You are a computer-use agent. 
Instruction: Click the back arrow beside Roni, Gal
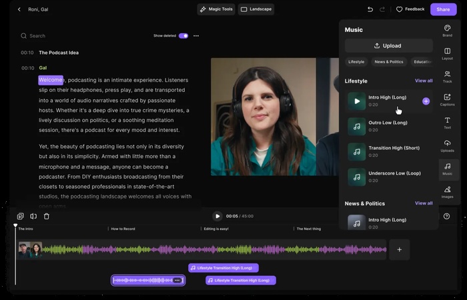tap(19, 9)
